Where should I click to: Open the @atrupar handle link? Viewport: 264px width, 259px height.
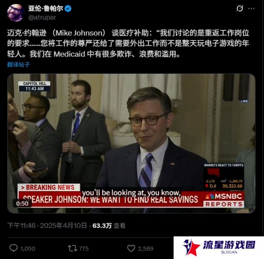point(42,17)
